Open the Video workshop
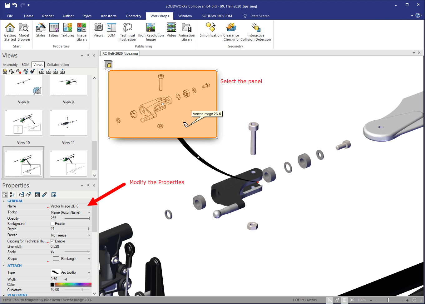 (171, 30)
